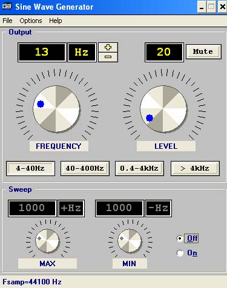Image resolution: width=227 pixels, height=288 pixels.
Task: Click the blue dot on FREQUENCY knob
Action: click(x=41, y=104)
